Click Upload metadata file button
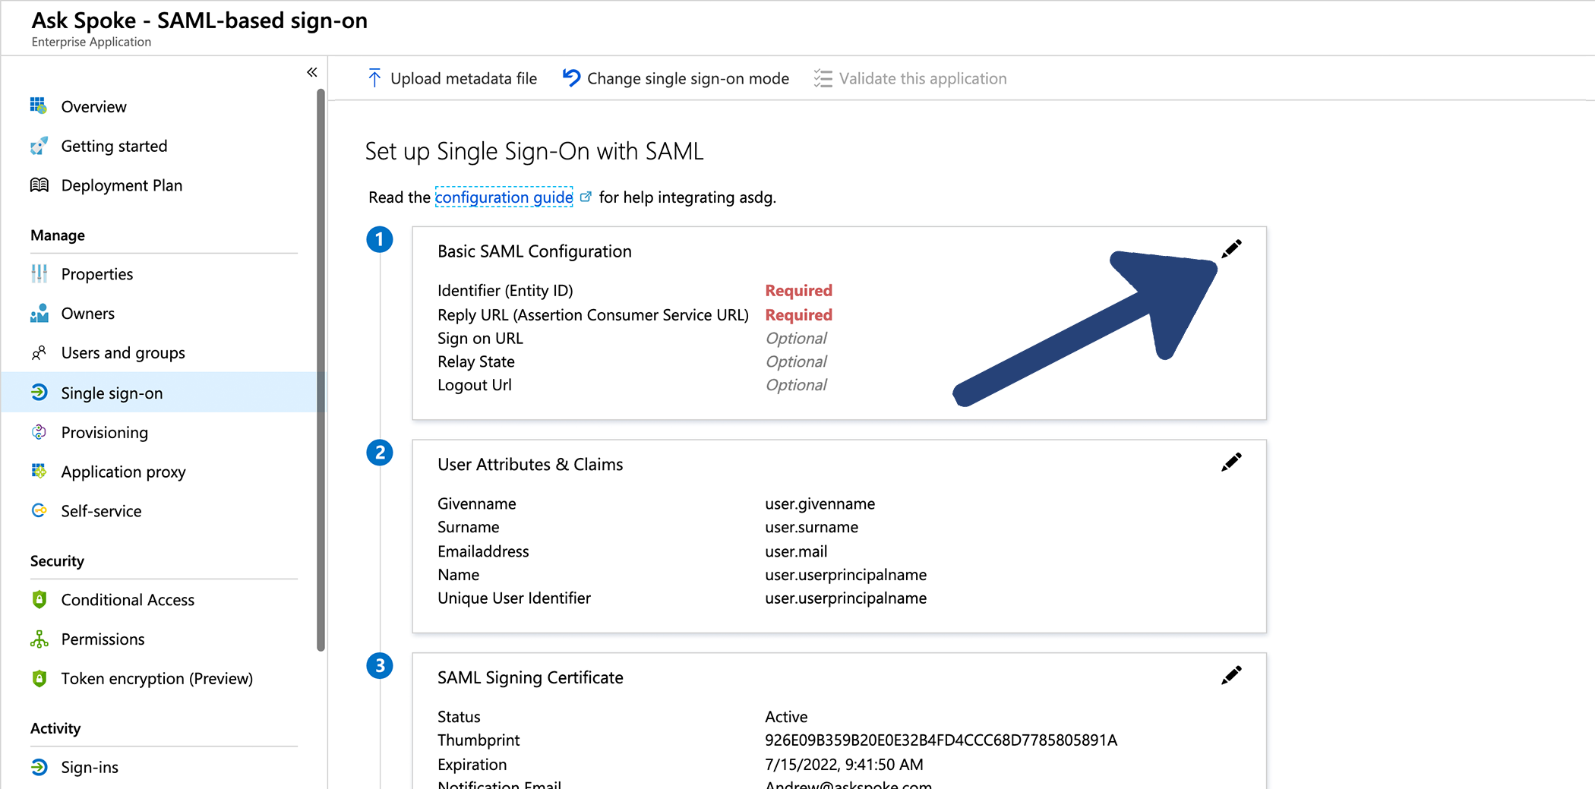The width and height of the screenshot is (1595, 789). point(452,78)
